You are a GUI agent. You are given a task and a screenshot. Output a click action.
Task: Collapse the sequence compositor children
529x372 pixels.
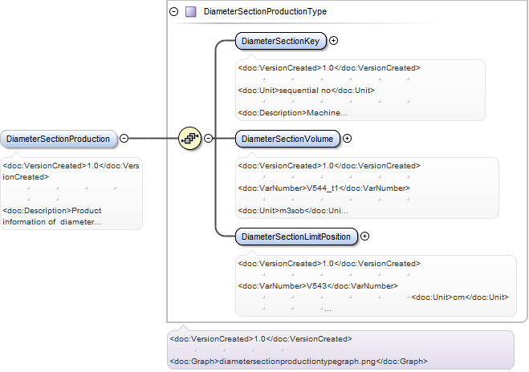(209, 139)
